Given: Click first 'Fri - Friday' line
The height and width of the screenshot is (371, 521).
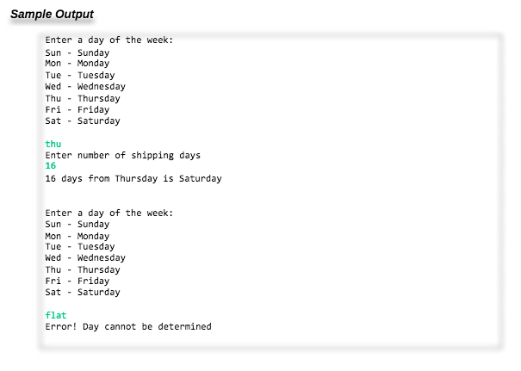Looking at the screenshot, I should click(x=78, y=110).
